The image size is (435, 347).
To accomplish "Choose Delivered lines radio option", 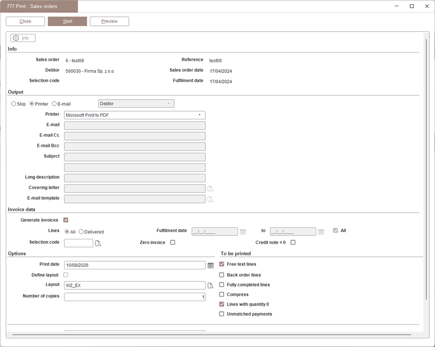I will click(x=81, y=232).
